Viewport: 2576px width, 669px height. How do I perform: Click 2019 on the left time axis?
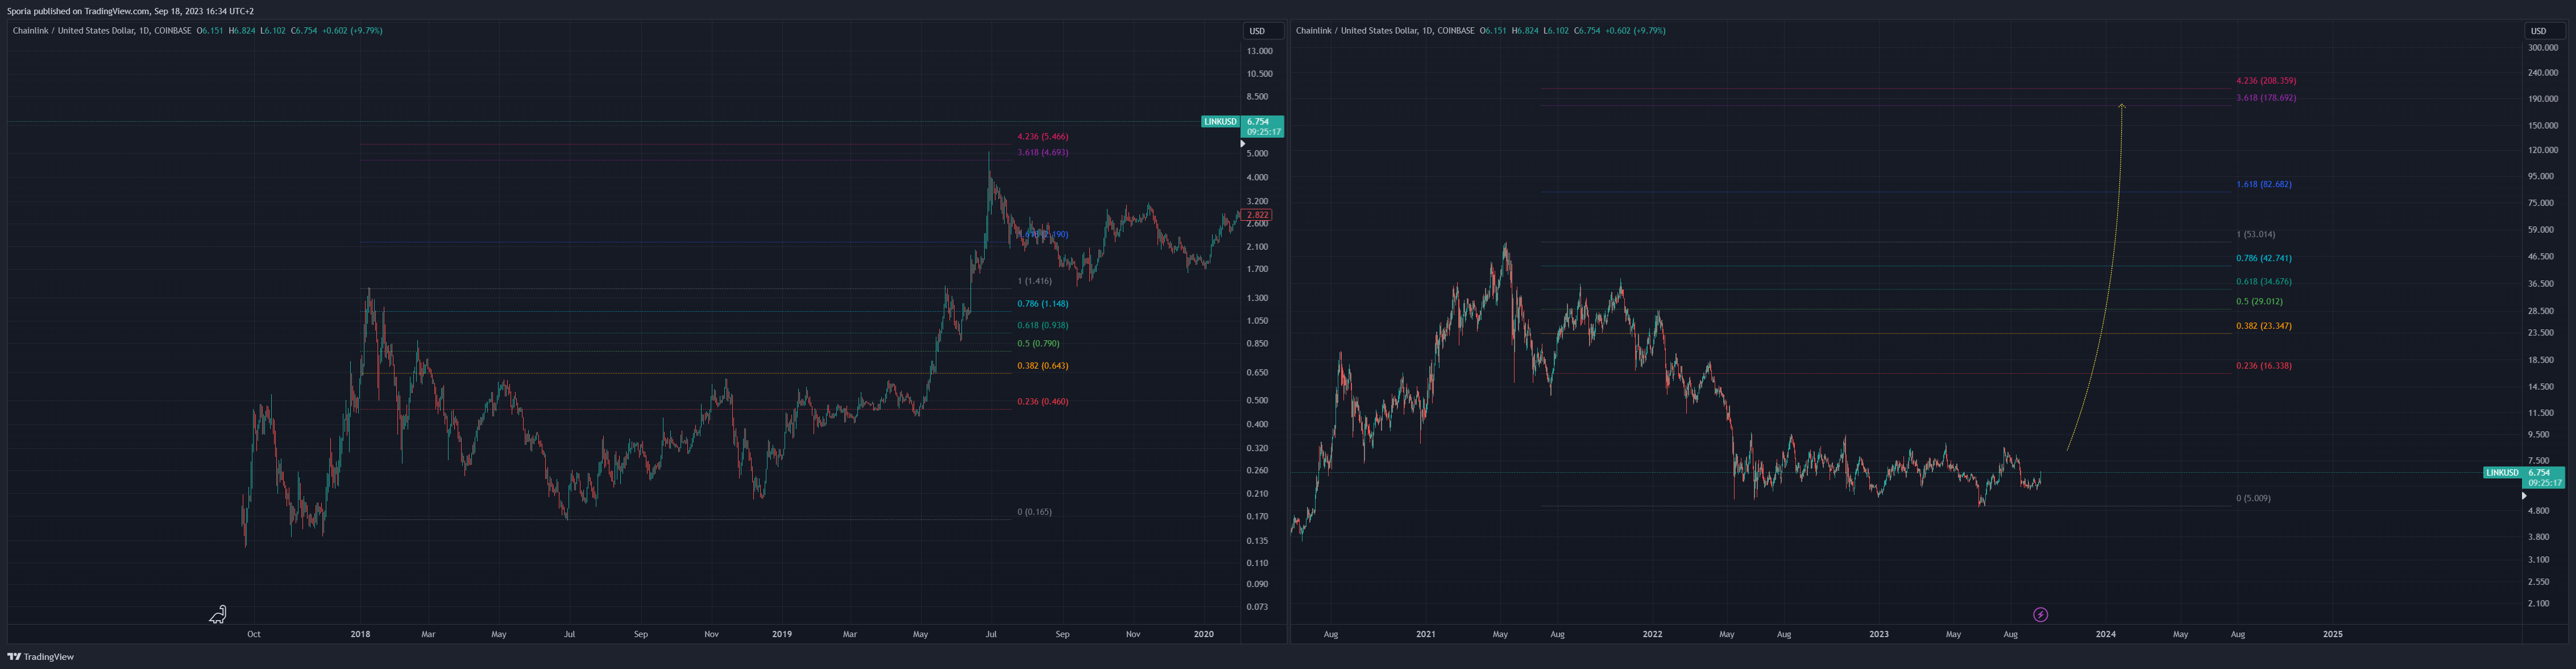[782, 634]
